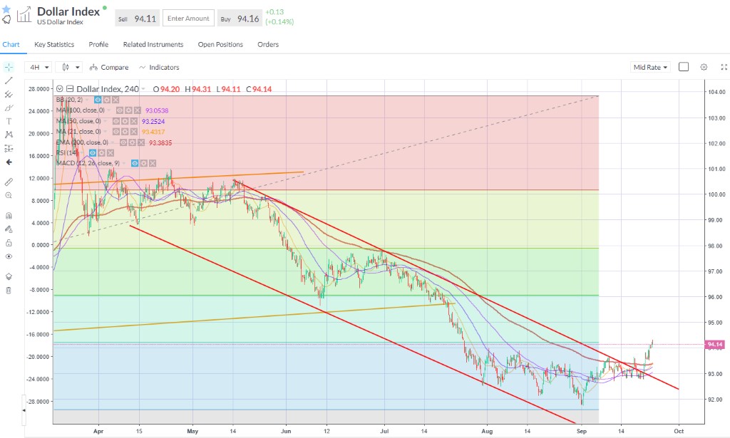
Task: Open the prediction and measurement tools
Action: click(x=9, y=148)
